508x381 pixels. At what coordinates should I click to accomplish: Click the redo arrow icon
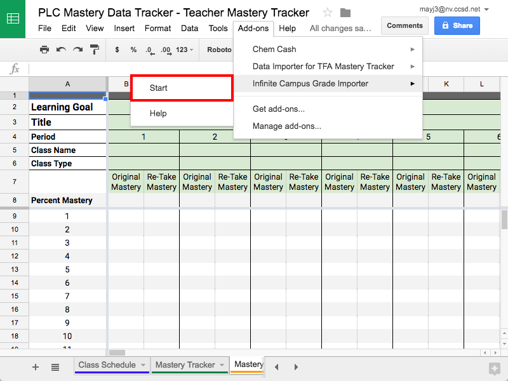pos(77,50)
